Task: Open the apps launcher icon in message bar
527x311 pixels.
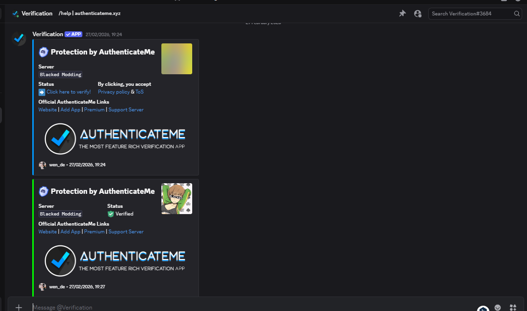Action: pos(513,307)
